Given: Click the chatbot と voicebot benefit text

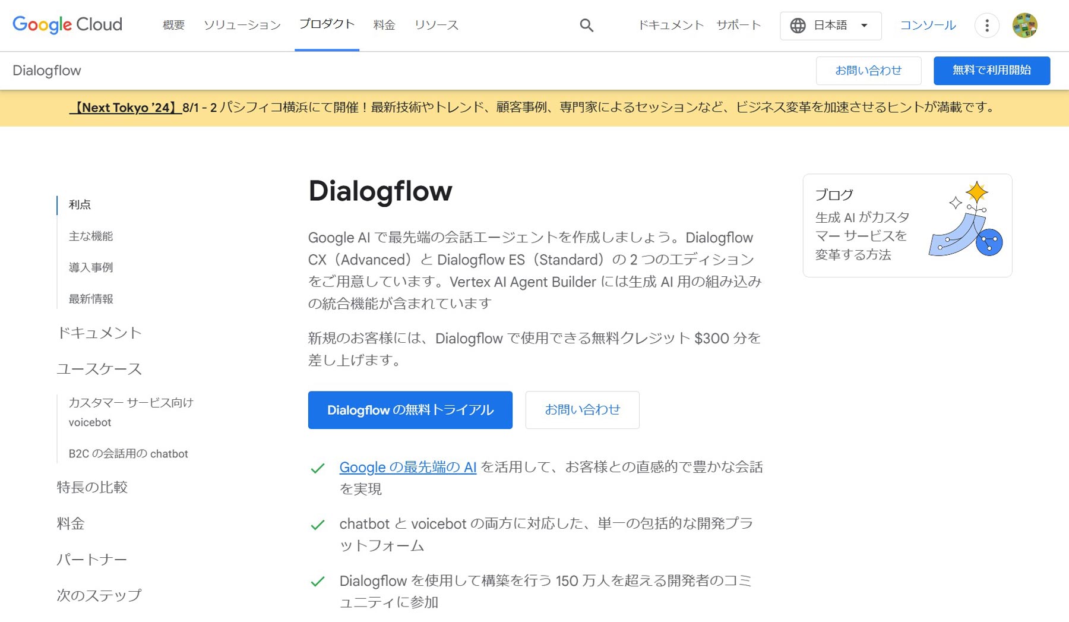Looking at the screenshot, I should [x=546, y=535].
